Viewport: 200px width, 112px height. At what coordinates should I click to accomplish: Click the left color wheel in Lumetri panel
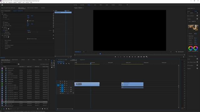[191, 48]
